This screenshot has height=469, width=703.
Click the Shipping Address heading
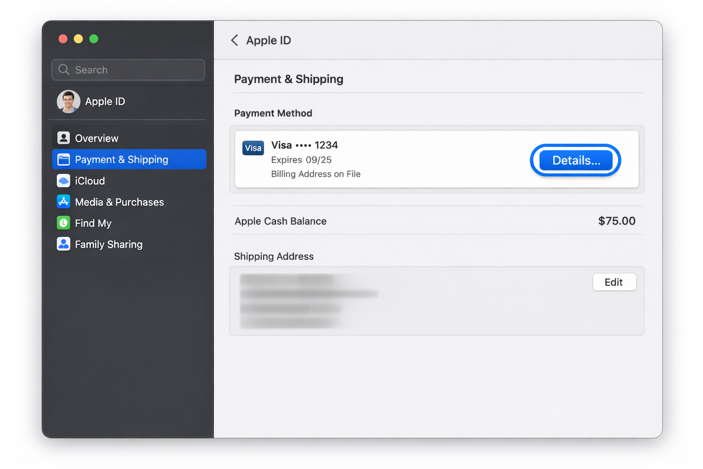(x=274, y=256)
